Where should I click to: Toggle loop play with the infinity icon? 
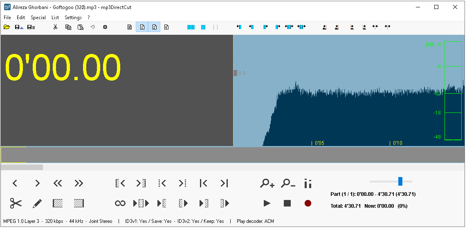(x=120, y=203)
